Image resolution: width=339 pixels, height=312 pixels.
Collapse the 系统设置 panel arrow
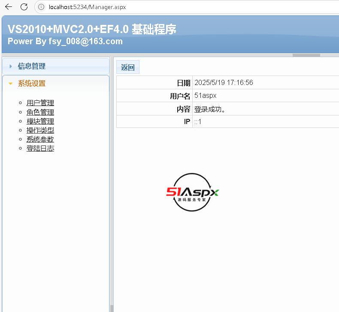[10, 83]
